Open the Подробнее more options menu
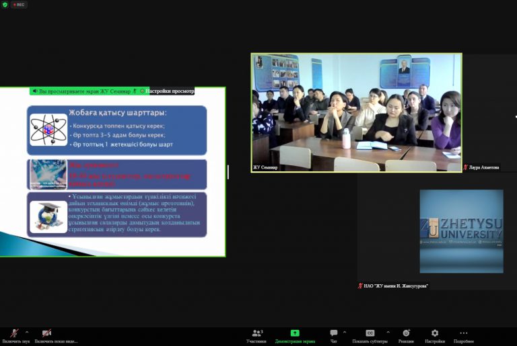The height and width of the screenshot is (346, 517). (463, 334)
